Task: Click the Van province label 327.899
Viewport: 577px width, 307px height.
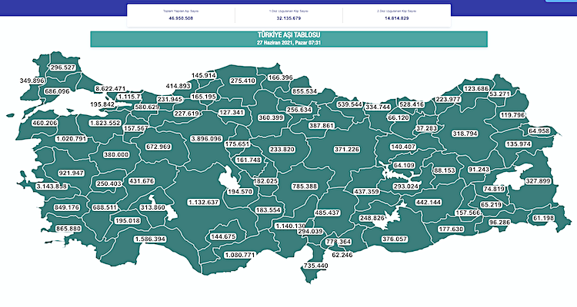Action: pyautogui.click(x=537, y=181)
